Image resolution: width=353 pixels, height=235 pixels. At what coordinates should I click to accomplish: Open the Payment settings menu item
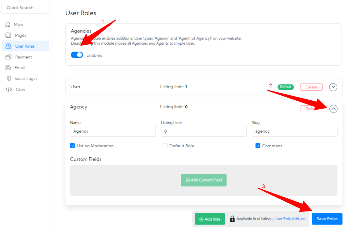click(23, 57)
